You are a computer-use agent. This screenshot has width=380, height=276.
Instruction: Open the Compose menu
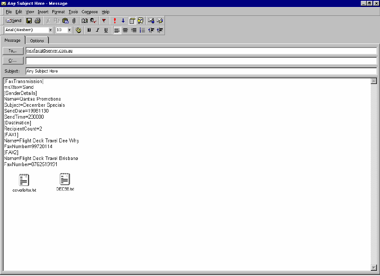click(x=90, y=11)
